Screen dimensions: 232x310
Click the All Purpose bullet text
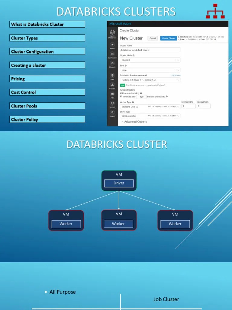63,292
